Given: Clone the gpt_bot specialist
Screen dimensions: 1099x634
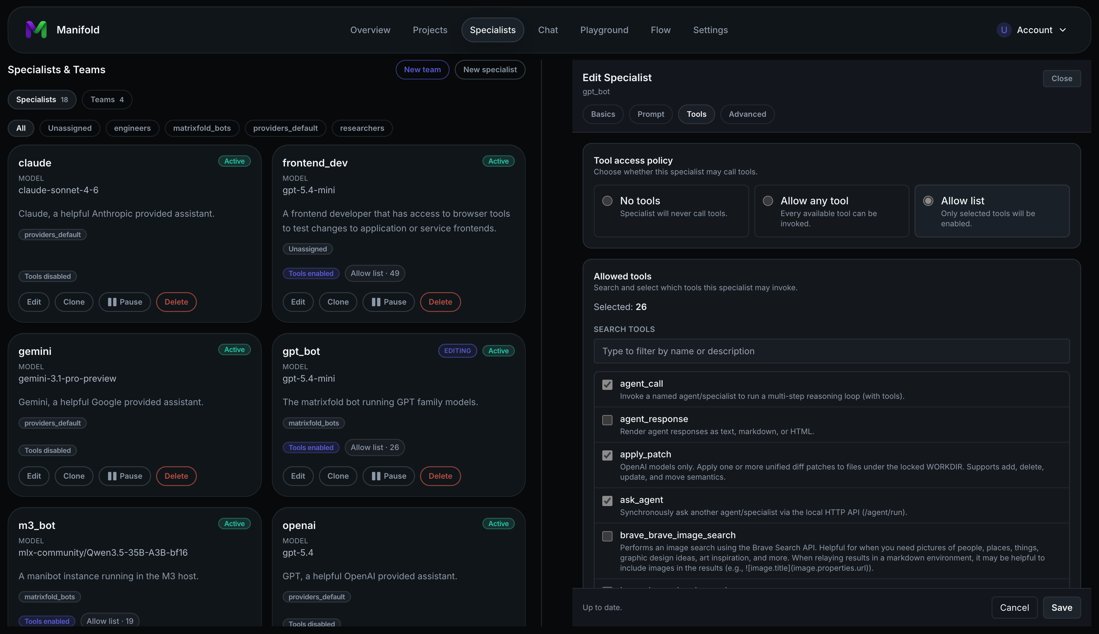Looking at the screenshot, I should pyautogui.click(x=338, y=476).
